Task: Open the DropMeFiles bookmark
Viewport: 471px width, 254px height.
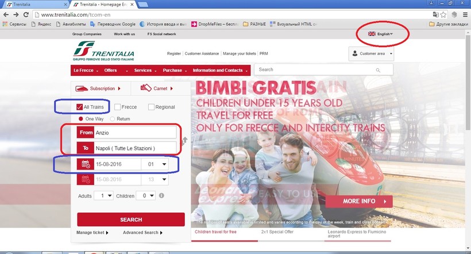Action: point(215,24)
